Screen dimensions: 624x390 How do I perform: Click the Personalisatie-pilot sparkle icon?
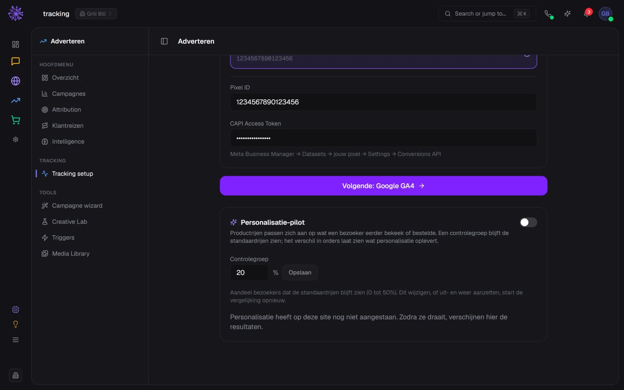(233, 222)
